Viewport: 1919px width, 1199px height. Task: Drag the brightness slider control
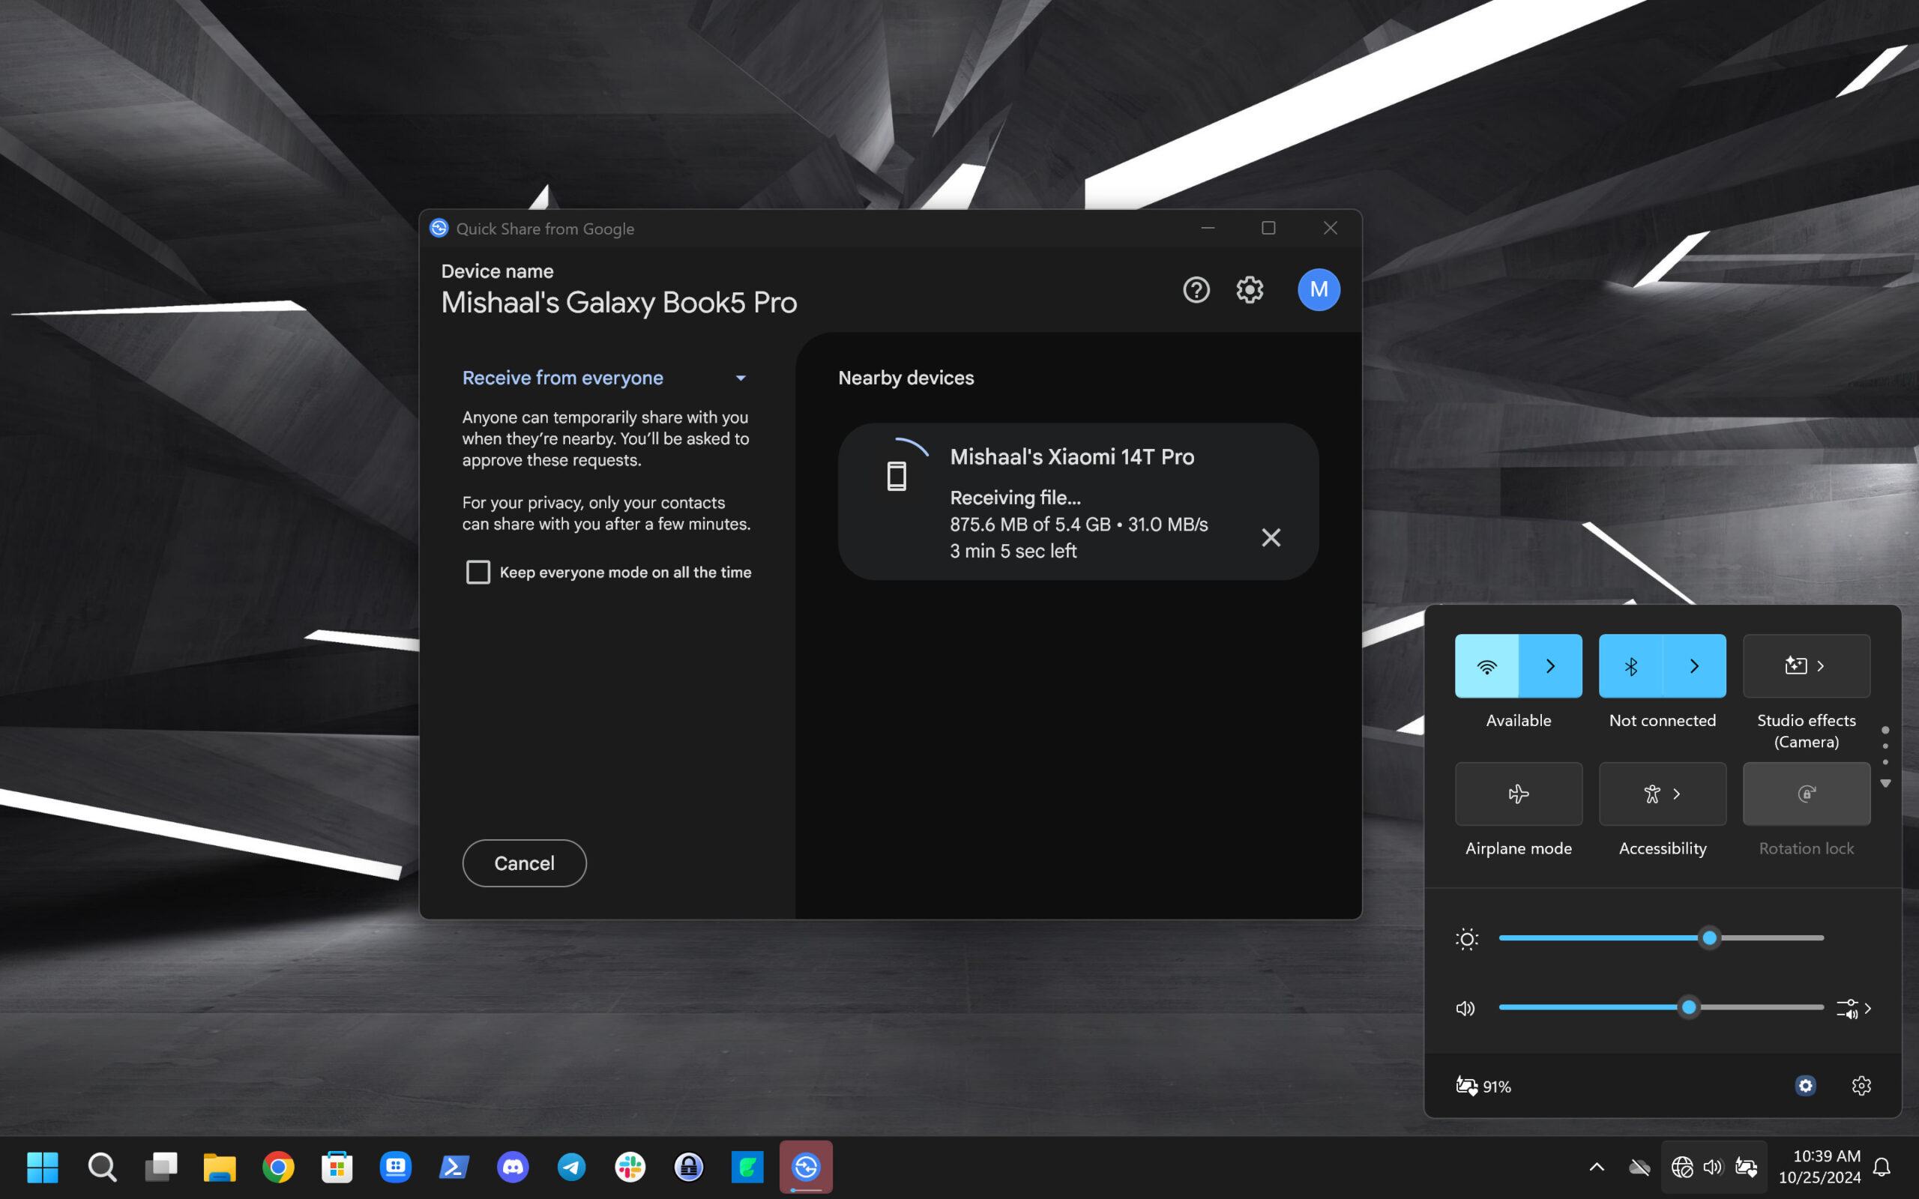pos(1711,938)
